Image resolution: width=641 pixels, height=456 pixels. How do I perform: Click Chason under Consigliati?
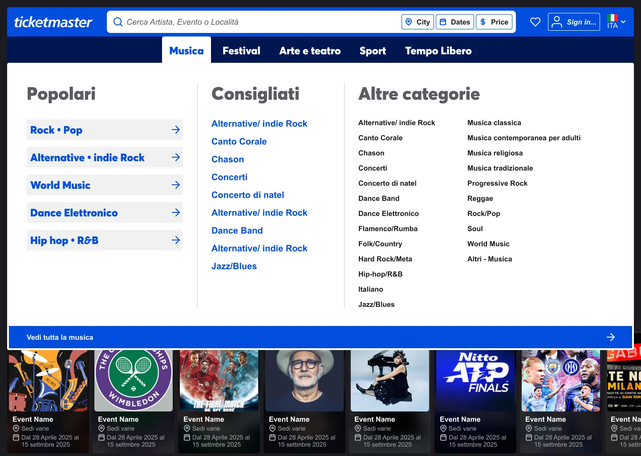click(x=227, y=159)
